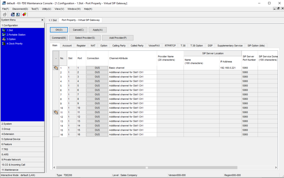The height and width of the screenshot is (178, 284).
Task: Switch to the Supplementary Service tab
Action: (x=230, y=46)
